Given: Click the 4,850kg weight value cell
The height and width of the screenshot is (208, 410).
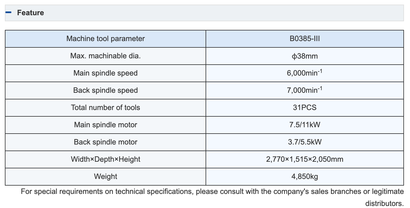Looking at the screenshot, I should point(305,177).
